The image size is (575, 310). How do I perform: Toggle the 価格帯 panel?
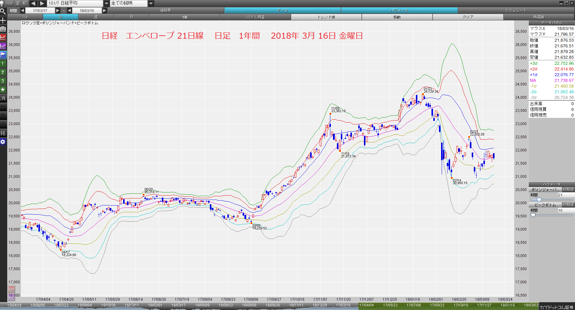click(x=166, y=10)
